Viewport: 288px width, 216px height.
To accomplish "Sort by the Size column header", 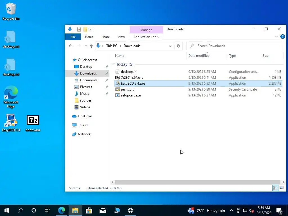I will click(265, 56).
